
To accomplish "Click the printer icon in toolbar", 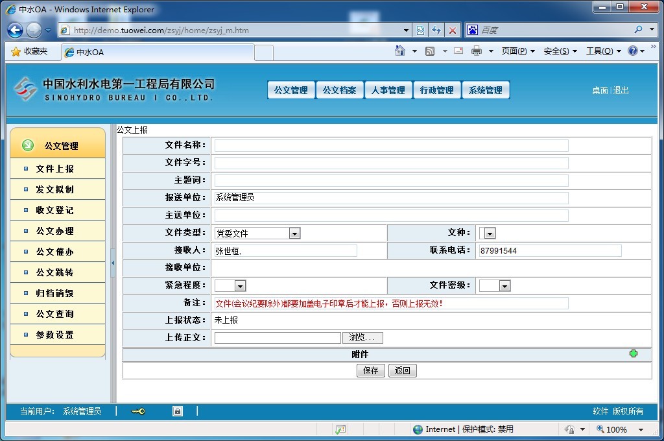I will tap(477, 51).
